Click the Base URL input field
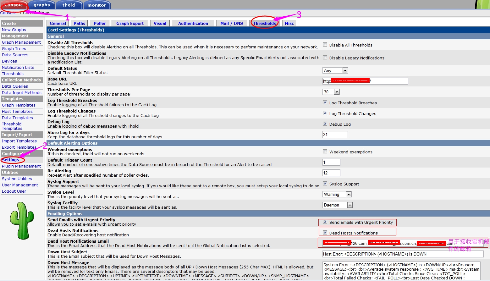Image resolution: width=490 pixels, height=281 pixels. tap(365, 81)
